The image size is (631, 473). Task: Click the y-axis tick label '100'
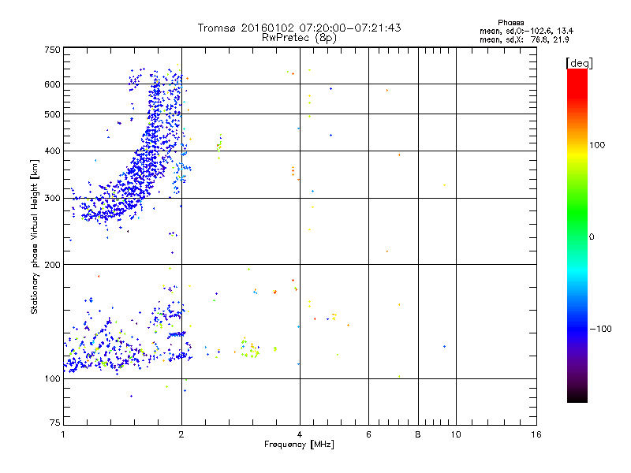[x=52, y=378]
